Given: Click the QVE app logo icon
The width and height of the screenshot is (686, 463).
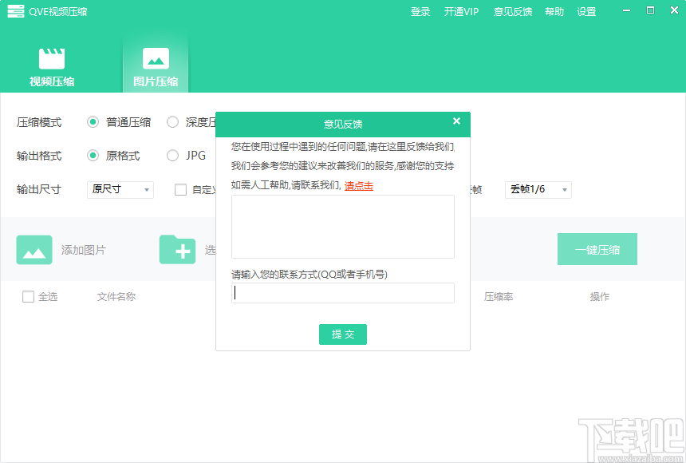Looking at the screenshot, I should [x=15, y=11].
